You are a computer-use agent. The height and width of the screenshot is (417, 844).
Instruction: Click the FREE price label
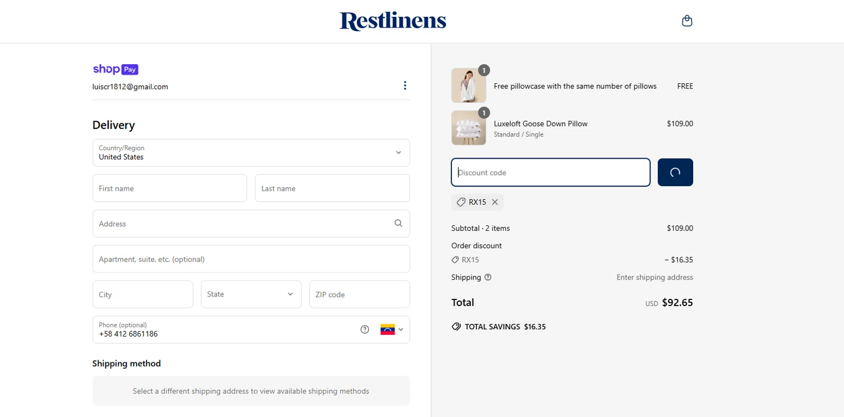[x=685, y=86]
